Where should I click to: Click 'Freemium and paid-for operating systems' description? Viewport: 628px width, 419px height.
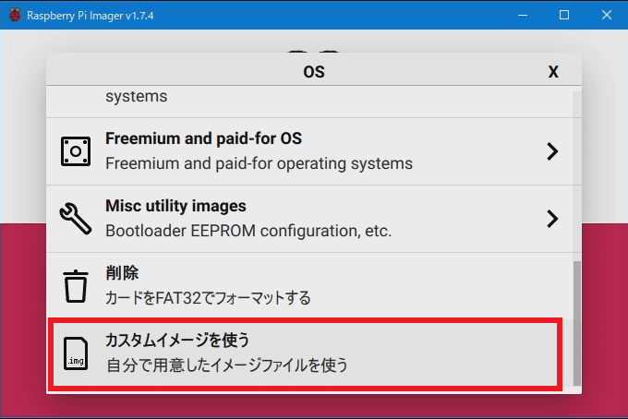(259, 163)
